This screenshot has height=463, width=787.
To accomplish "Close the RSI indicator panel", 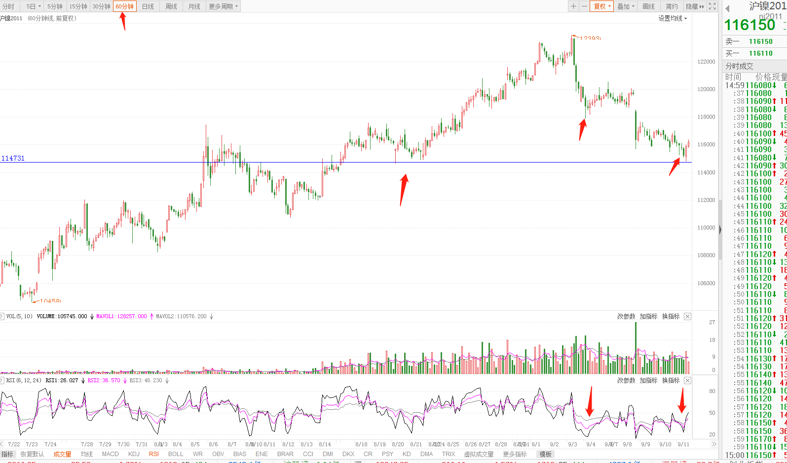I will pyautogui.click(x=687, y=380).
